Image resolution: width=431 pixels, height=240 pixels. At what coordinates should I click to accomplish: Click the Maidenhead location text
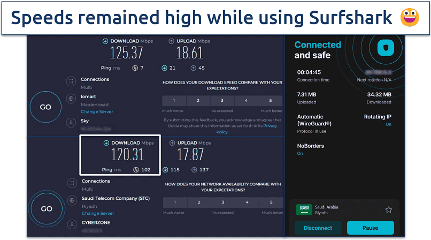(95, 104)
